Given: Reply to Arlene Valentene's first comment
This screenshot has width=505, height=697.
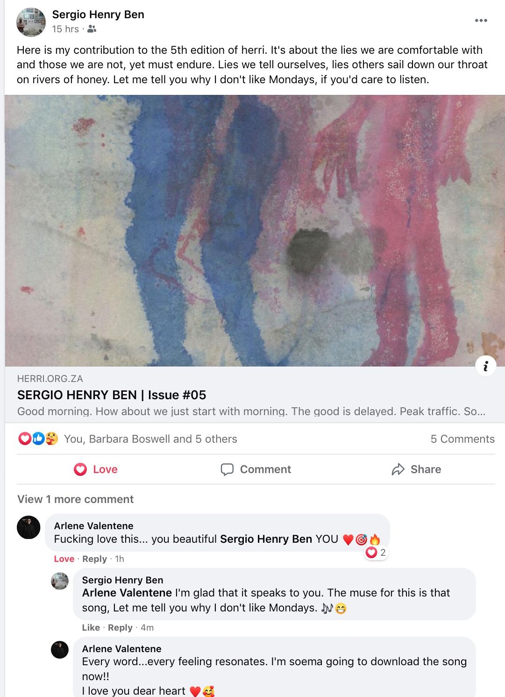Looking at the screenshot, I should (x=94, y=559).
